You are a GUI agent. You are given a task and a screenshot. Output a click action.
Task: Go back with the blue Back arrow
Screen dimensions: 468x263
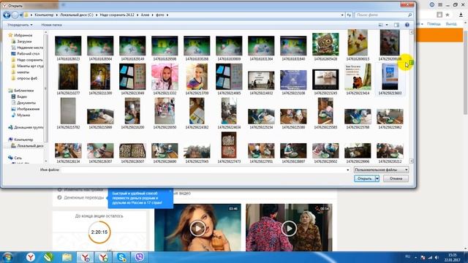click(7, 15)
